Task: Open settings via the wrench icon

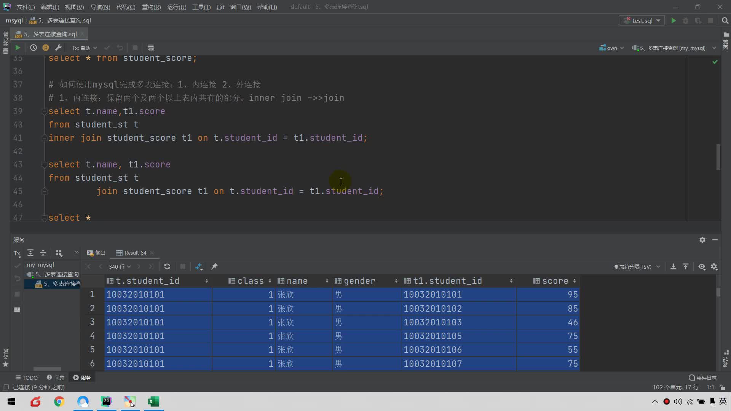Action: point(58,48)
